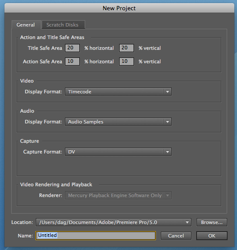The width and height of the screenshot is (237, 250).
Task: Open Audio Display Format dropdown
Action: click(118, 122)
